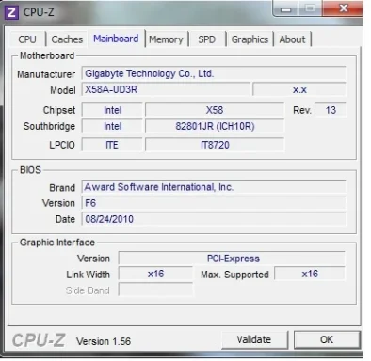Show the Graphics tab
Image resolution: width=371 pixels, height=361 pixels.
click(x=250, y=39)
